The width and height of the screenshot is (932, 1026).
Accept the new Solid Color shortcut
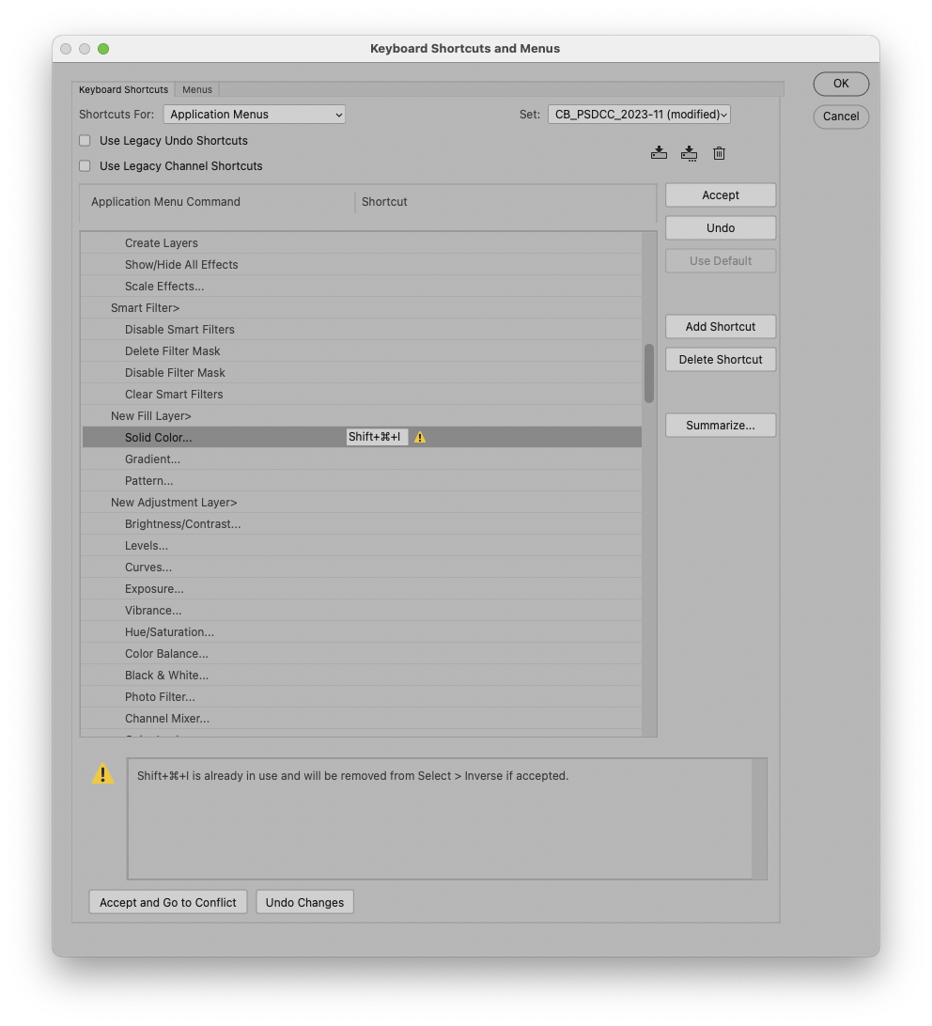tap(720, 194)
